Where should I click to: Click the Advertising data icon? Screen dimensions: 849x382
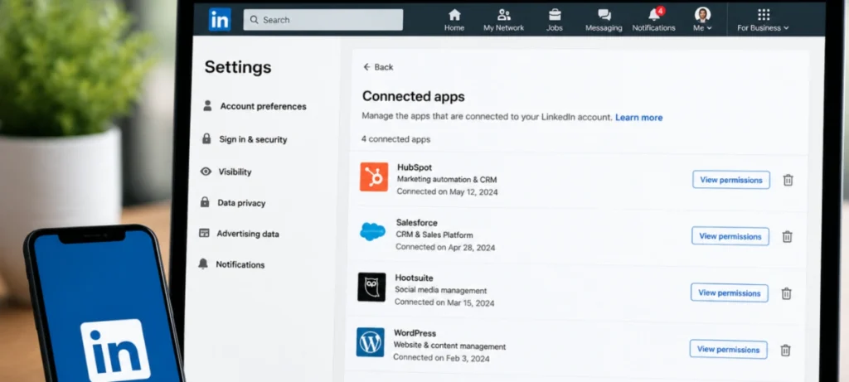coord(204,233)
